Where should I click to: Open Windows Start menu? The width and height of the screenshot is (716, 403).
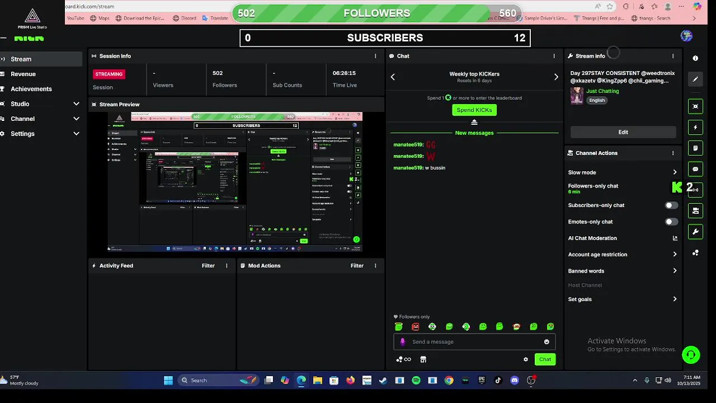click(168, 381)
